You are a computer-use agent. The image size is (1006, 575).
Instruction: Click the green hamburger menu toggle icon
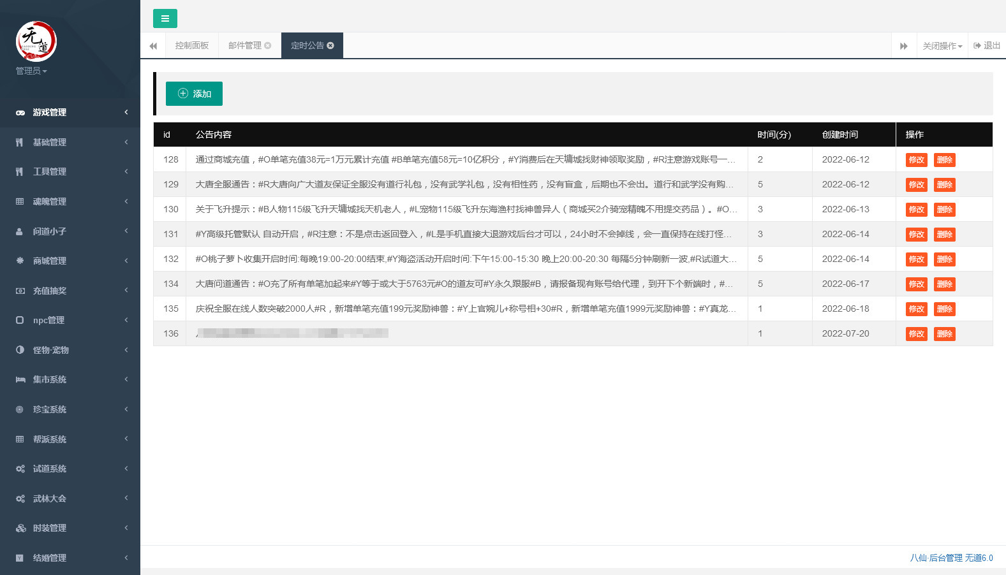(165, 18)
